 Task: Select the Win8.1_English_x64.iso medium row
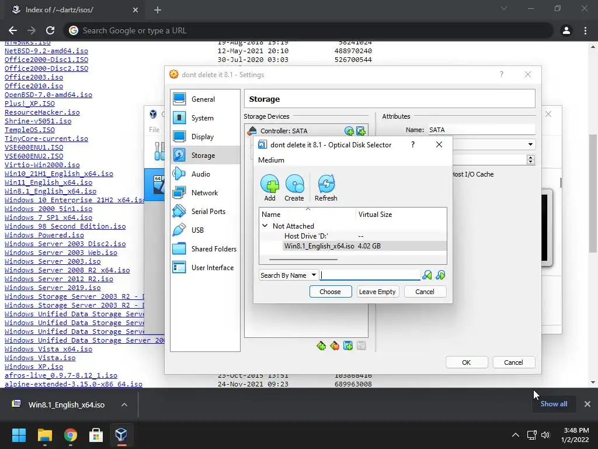tap(353, 246)
